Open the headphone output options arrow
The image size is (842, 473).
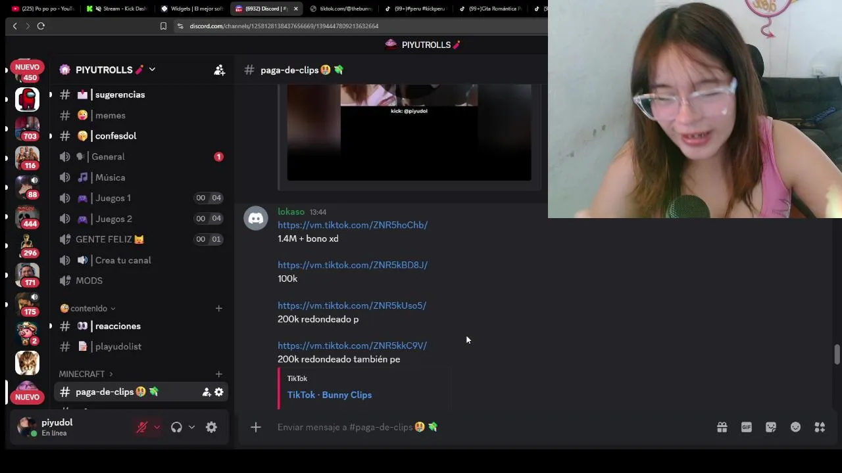[x=191, y=427]
